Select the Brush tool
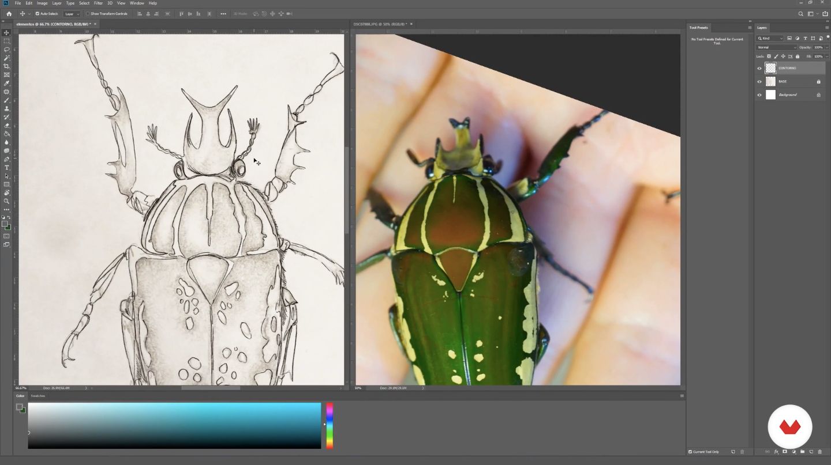The height and width of the screenshot is (465, 831). pyautogui.click(x=7, y=100)
